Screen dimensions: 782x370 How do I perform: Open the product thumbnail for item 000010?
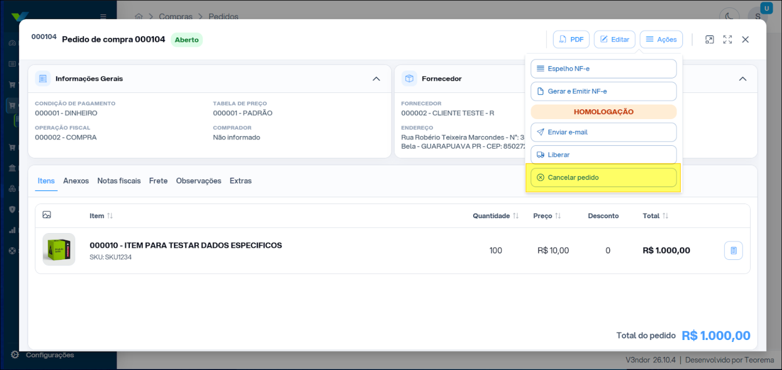point(59,249)
